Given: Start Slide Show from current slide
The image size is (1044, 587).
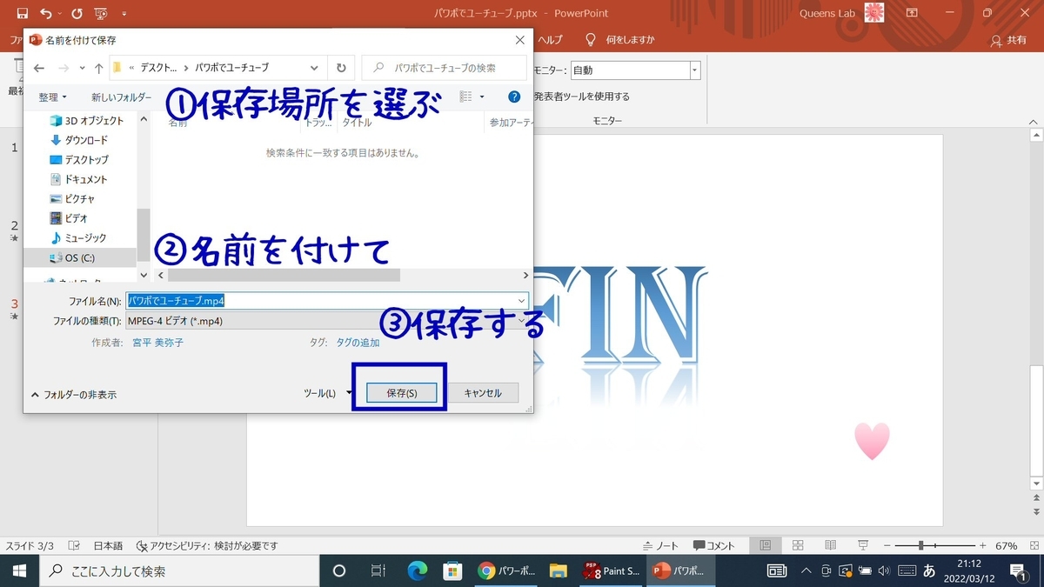Looking at the screenshot, I should (861, 545).
